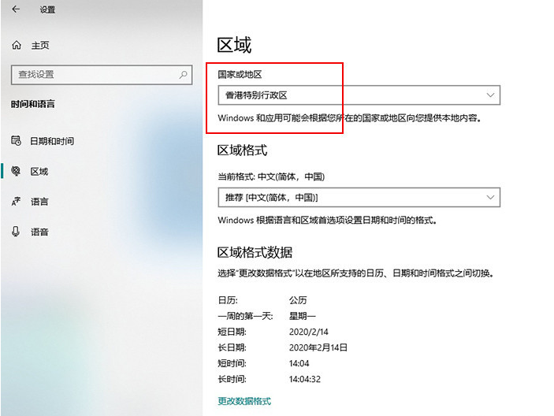Click the 星期一 first day value
The image size is (554, 416).
[303, 316]
